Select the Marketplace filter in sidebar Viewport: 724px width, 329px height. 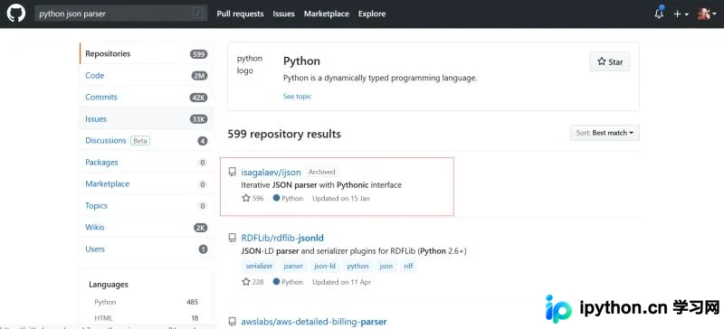pos(146,184)
